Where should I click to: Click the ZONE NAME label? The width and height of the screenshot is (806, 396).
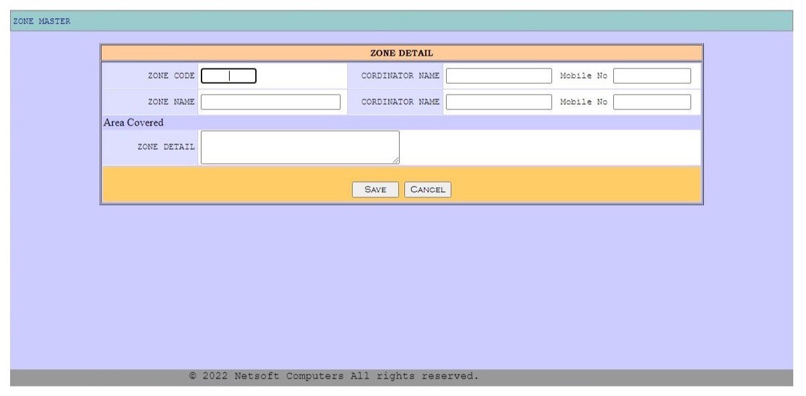(171, 102)
